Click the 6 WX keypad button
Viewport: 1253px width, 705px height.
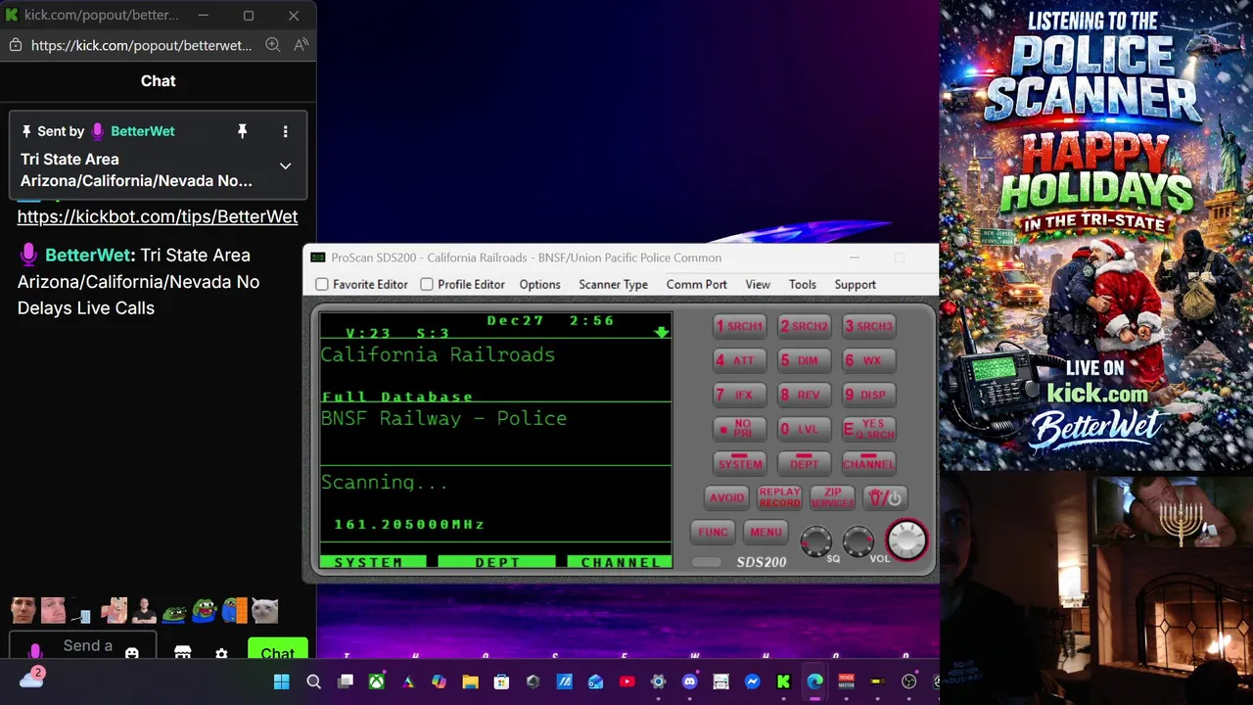tap(868, 360)
